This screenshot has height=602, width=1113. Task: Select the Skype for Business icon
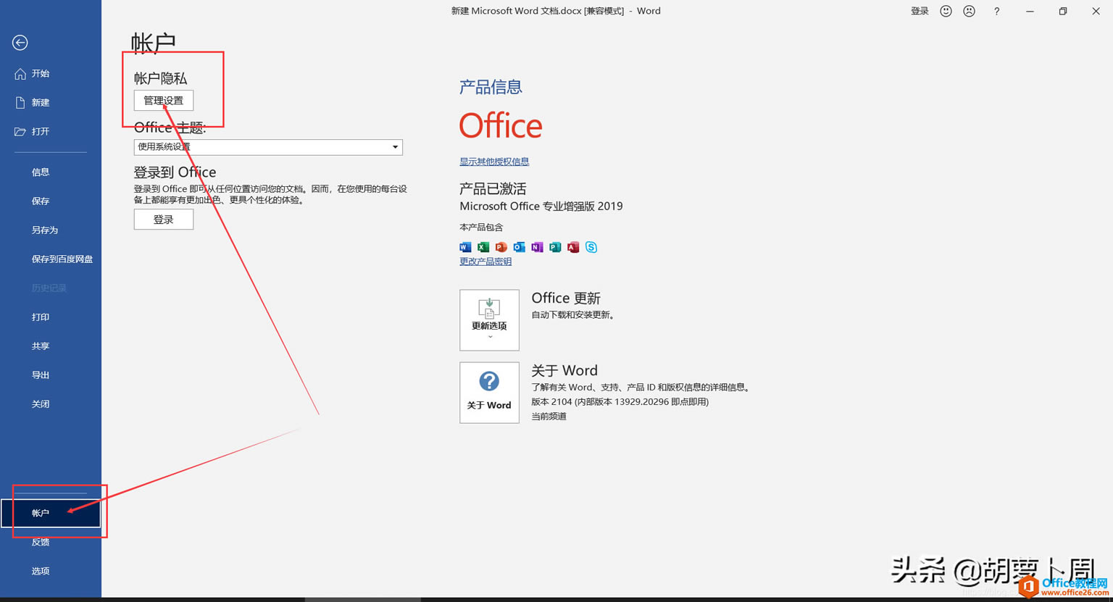[591, 247]
